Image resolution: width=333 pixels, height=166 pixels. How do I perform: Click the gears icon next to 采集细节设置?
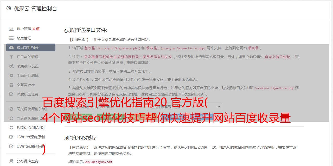click(11, 66)
